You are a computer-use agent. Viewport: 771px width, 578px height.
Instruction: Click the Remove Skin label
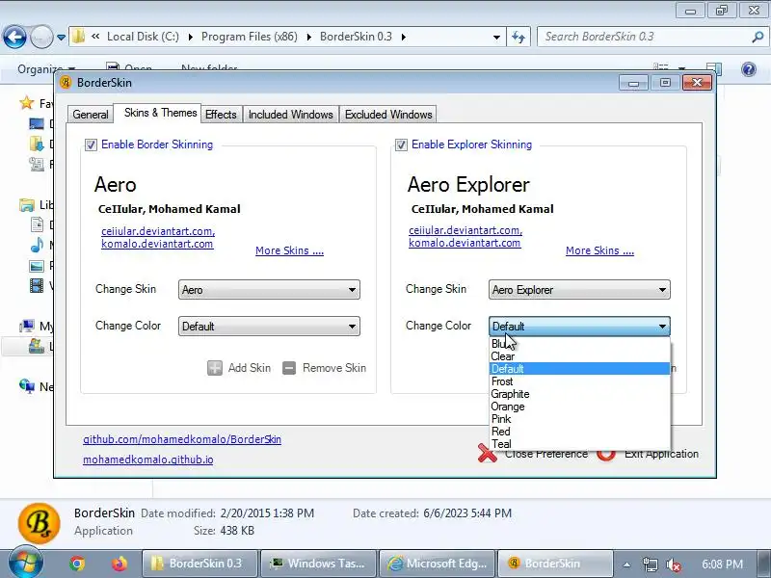coord(334,368)
